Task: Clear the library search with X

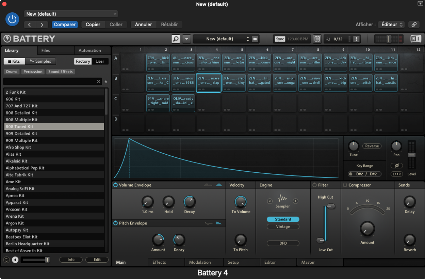Action: [99, 82]
